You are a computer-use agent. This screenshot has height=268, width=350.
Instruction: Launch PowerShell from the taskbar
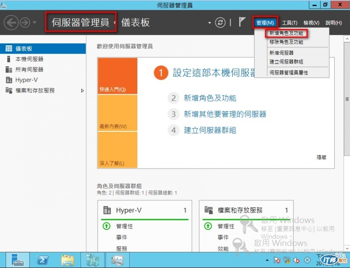(42, 260)
